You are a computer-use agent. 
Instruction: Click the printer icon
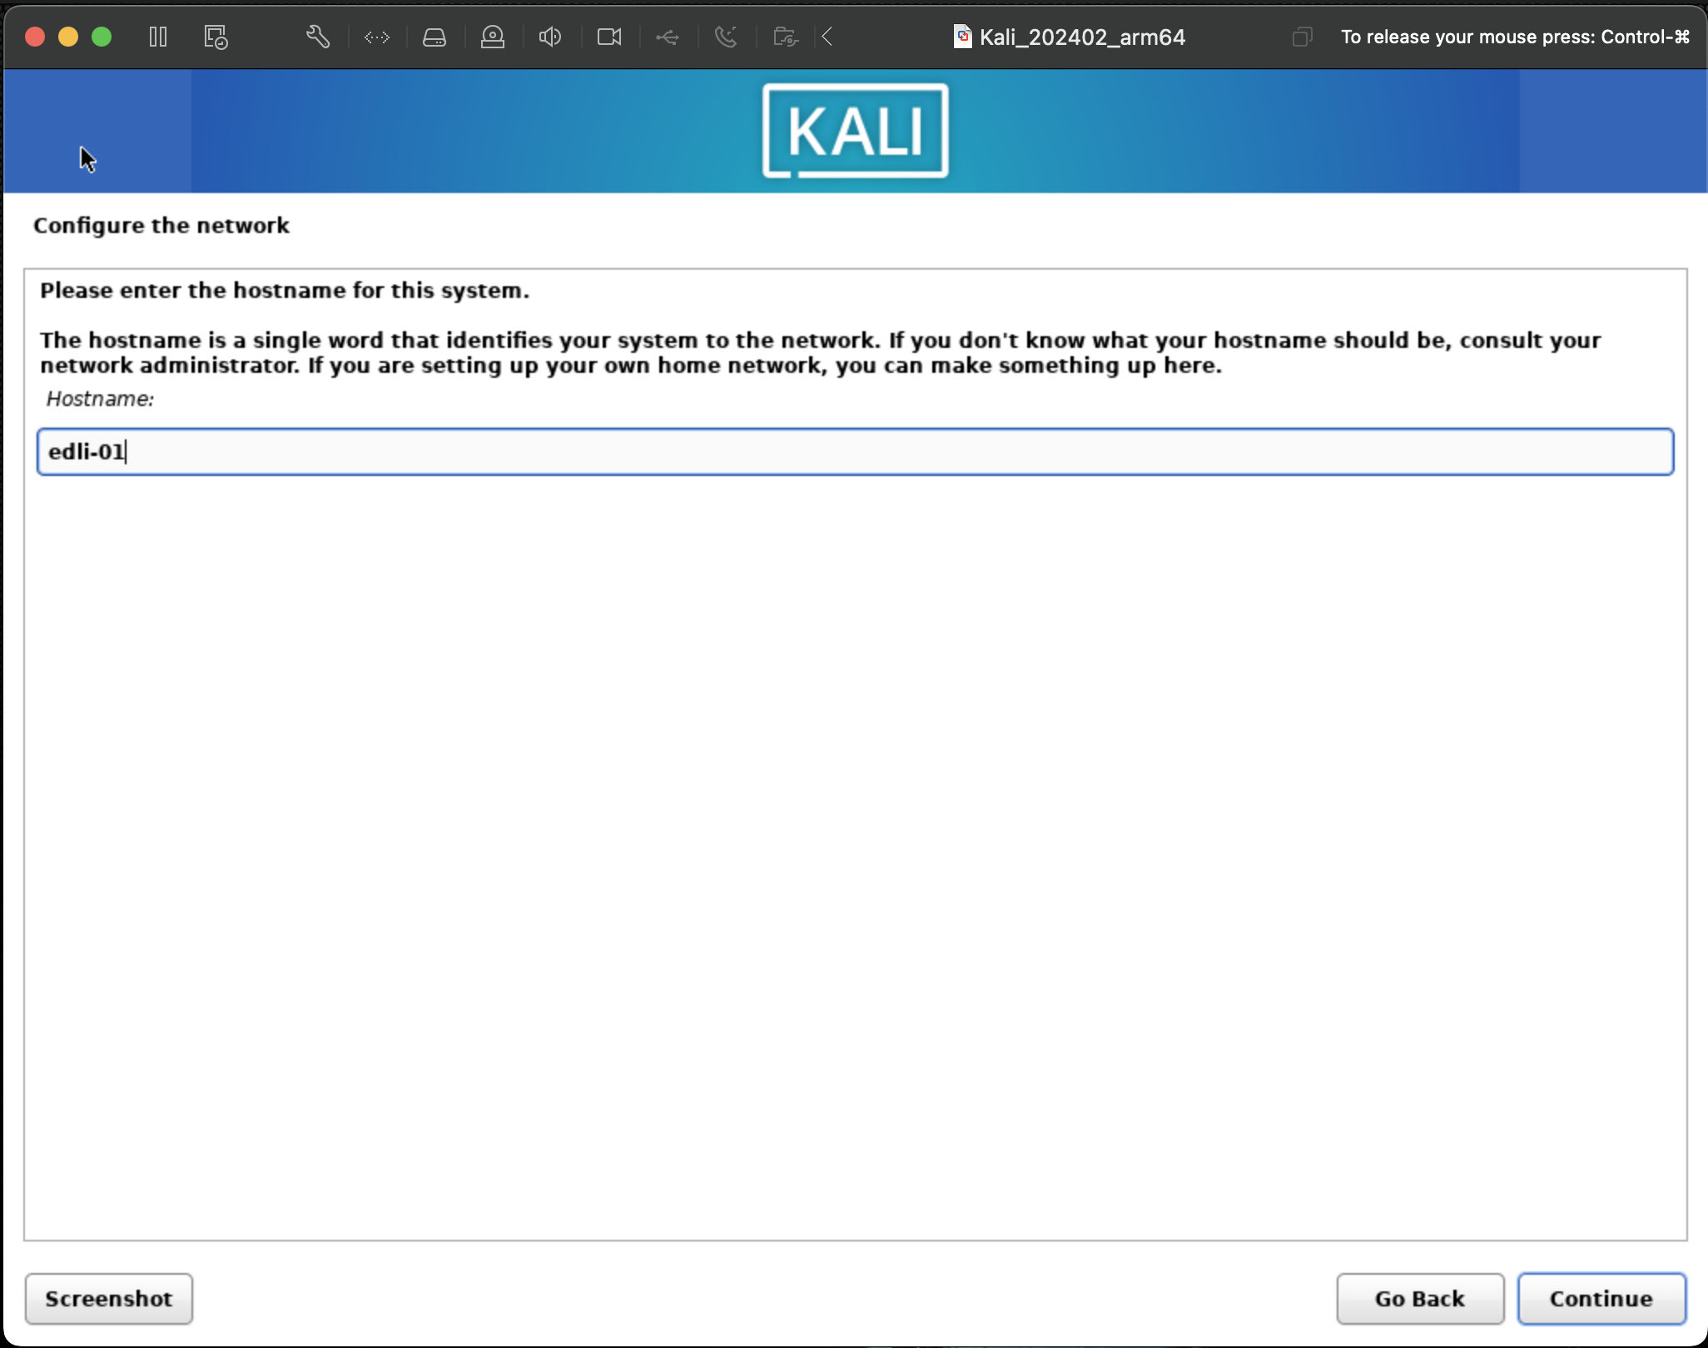[x=435, y=37]
